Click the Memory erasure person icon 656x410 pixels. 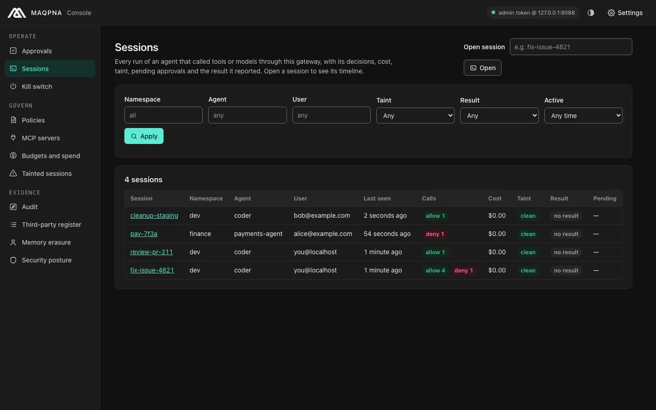coord(13,242)
